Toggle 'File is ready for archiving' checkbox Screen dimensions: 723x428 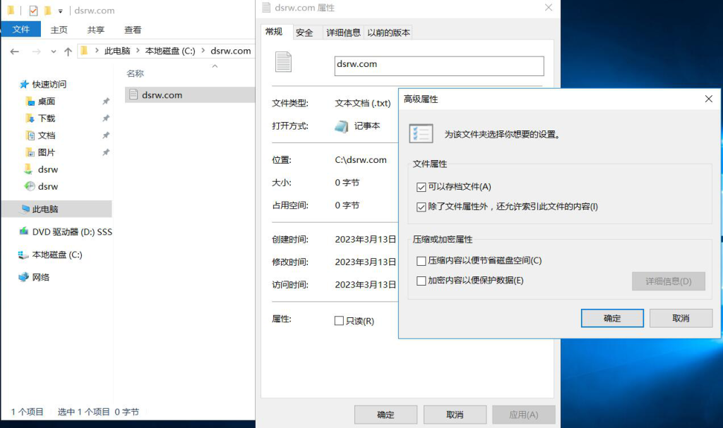421,187
